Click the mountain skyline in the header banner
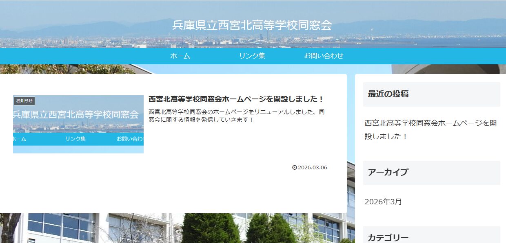 [82, 29]
